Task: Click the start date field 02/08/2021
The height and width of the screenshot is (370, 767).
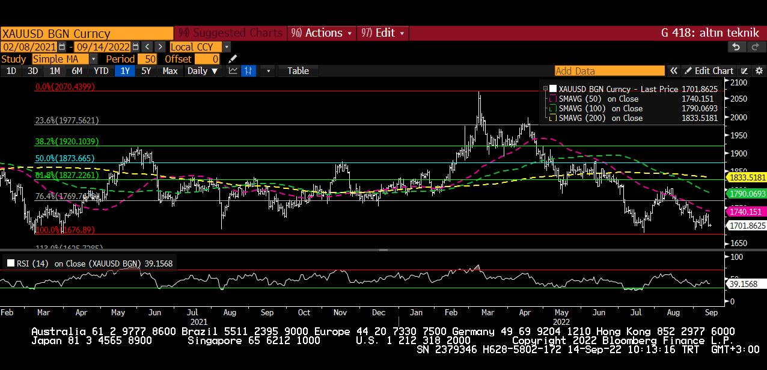Action: click(29, 46)
